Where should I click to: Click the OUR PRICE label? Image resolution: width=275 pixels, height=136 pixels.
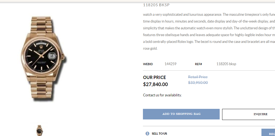click(154, 77)
